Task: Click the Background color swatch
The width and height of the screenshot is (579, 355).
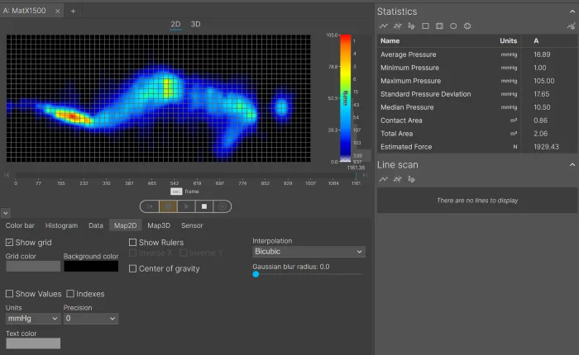Action: tap(90, 266)
